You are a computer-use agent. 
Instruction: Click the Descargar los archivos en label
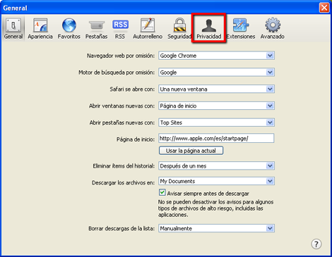pos(124,182)
